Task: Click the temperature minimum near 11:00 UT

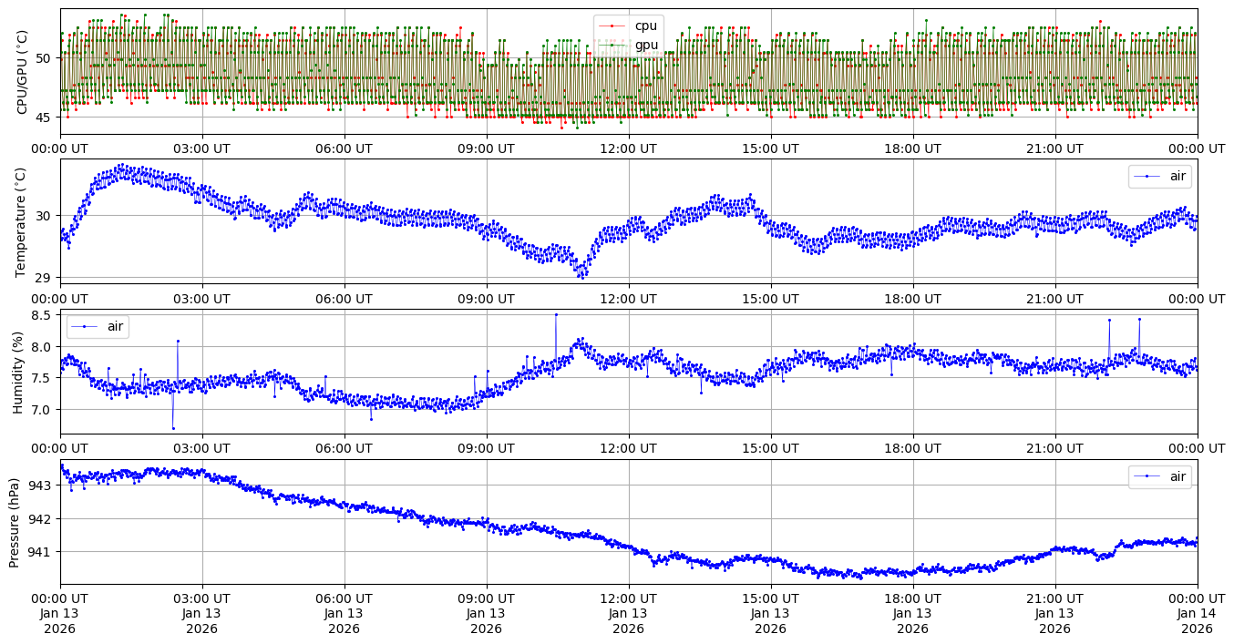Action: 581,277
